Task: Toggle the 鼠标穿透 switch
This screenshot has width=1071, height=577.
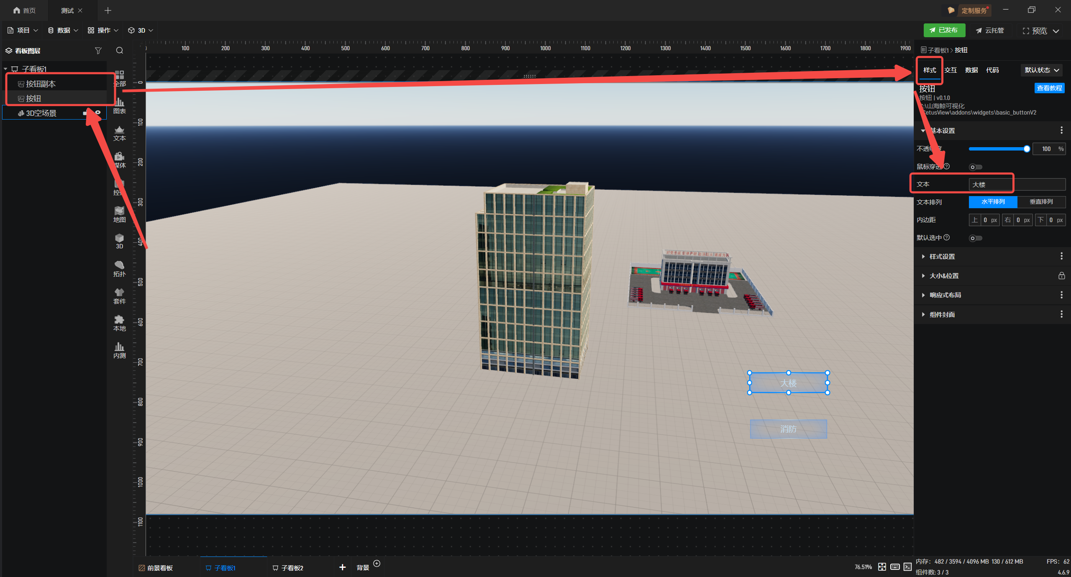Action: tap(976, 167)
